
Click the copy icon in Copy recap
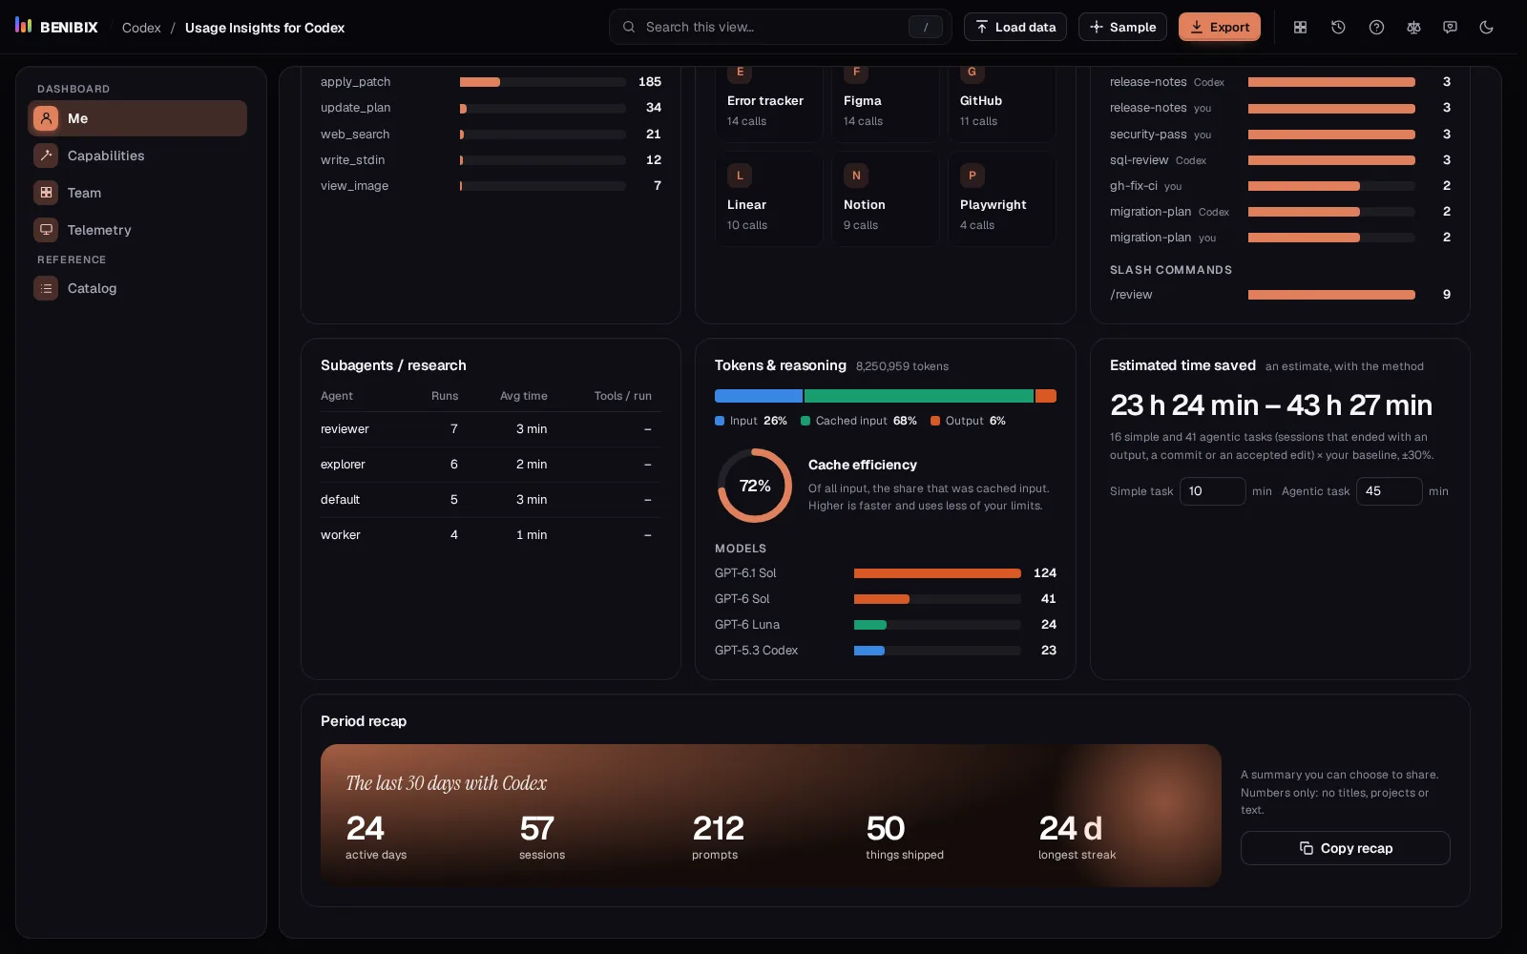1307,848
